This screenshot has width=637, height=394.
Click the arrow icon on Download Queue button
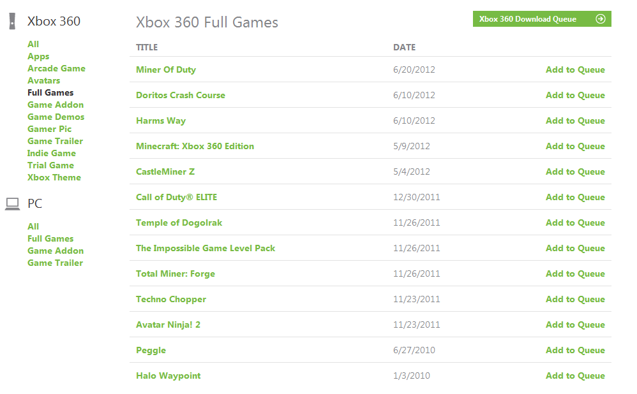point(600,19)
